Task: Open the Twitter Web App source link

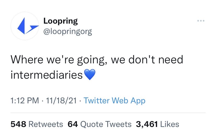Action: (115, 100)
